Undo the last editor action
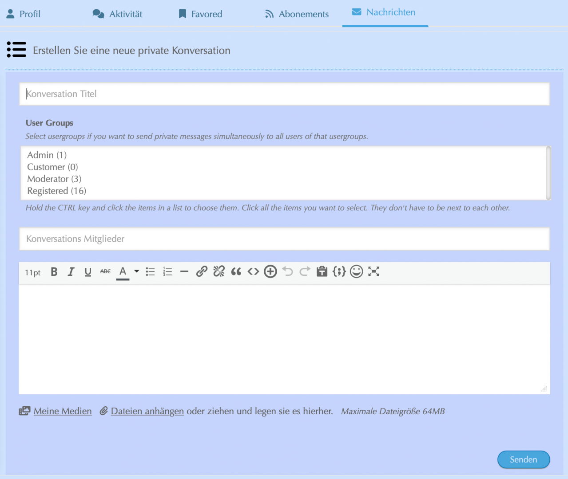Screen dimensions: 568x479 (288, 271)
